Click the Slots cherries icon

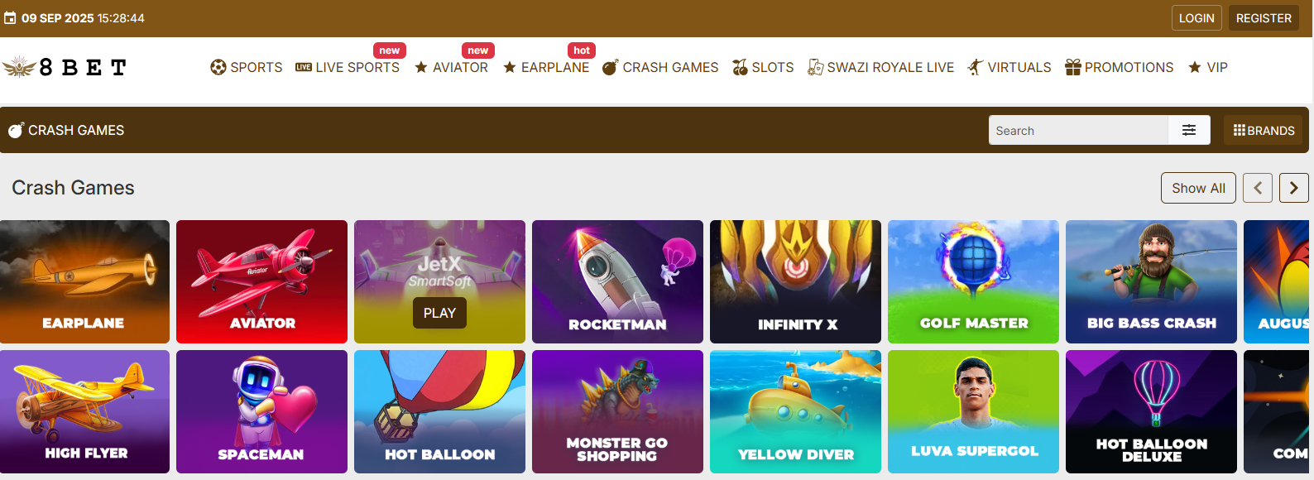(x=740, y=67)
